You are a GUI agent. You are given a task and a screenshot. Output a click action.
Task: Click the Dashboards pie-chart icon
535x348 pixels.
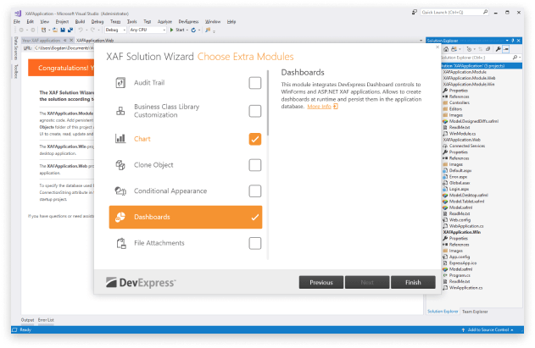pos(120,217)
